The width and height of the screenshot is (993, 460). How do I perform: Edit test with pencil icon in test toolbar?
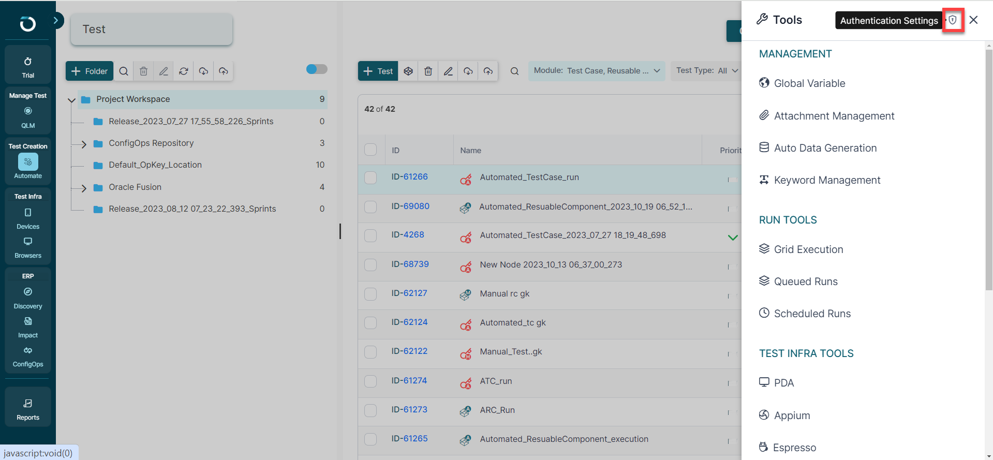pos(448,71)
